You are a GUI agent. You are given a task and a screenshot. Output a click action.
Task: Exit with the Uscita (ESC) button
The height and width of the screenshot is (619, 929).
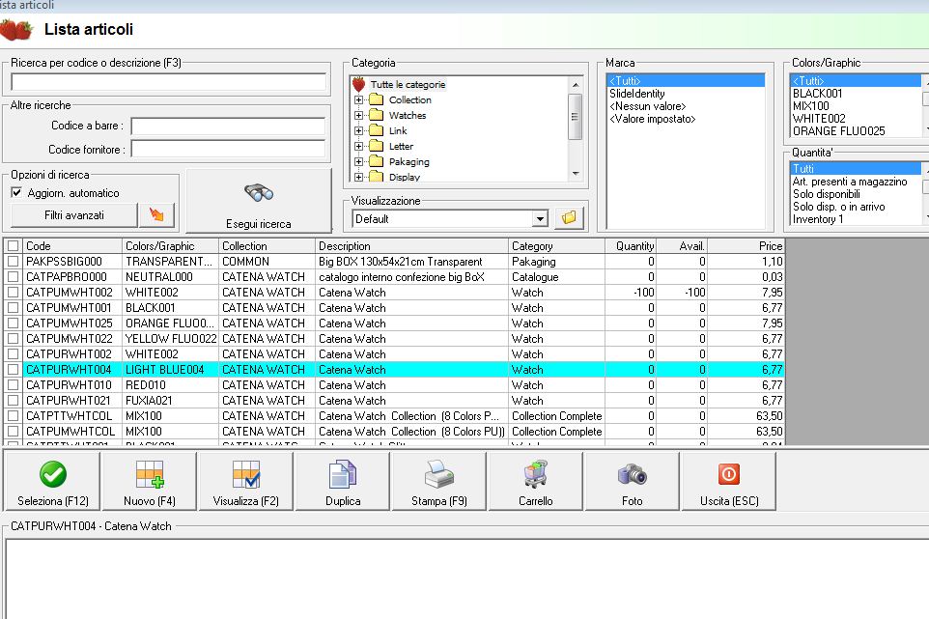click(x=729, y=481)
